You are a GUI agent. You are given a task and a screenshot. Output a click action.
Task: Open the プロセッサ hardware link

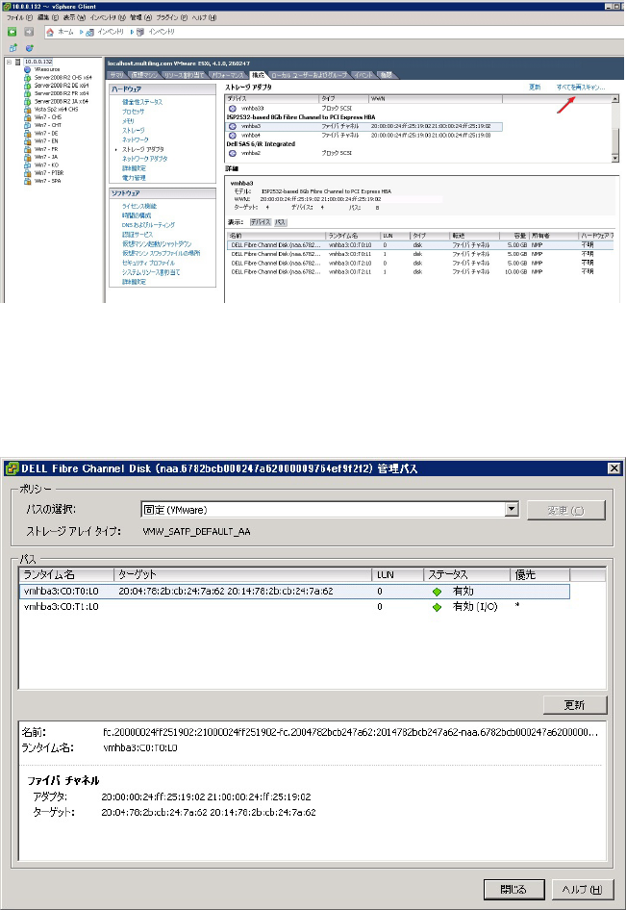(x=133, y=112)
